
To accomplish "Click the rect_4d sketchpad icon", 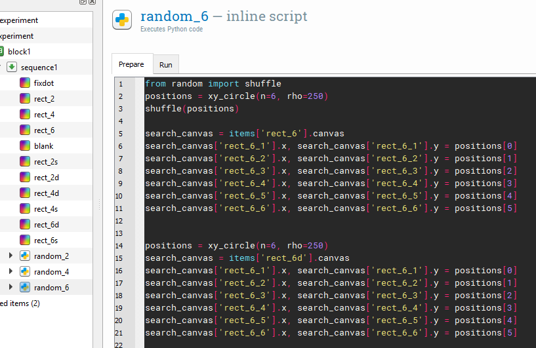I will coord(25,193).
